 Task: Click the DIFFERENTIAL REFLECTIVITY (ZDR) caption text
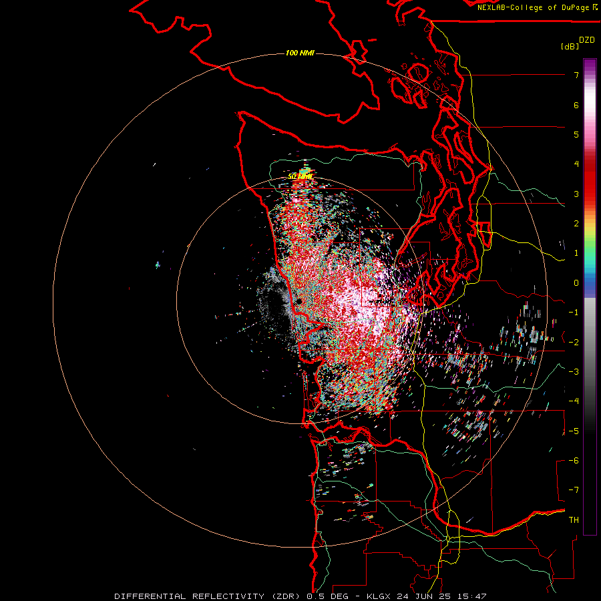click(208, 596)
